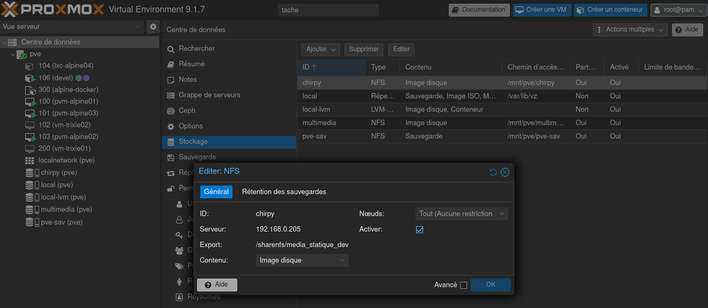This screenshot has height=308, width=708.
Task: Uncheck the Activer checkbox
Action: [x=419, y=229]
